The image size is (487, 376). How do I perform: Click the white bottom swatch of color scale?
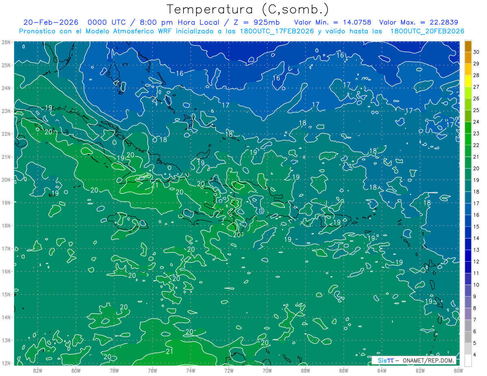coord(468,360)
